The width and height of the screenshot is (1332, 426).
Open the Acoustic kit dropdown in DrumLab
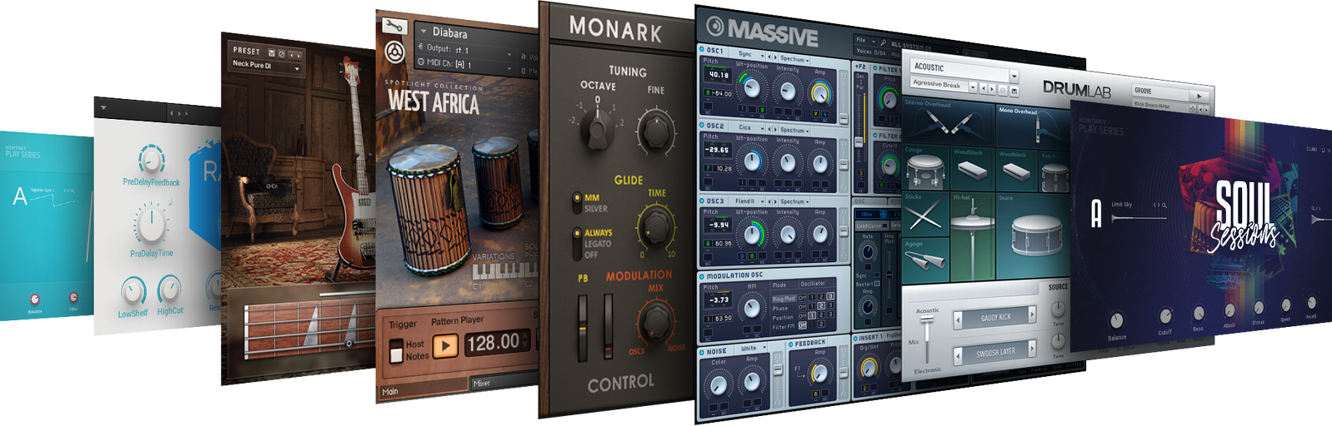click(1014, 68)
